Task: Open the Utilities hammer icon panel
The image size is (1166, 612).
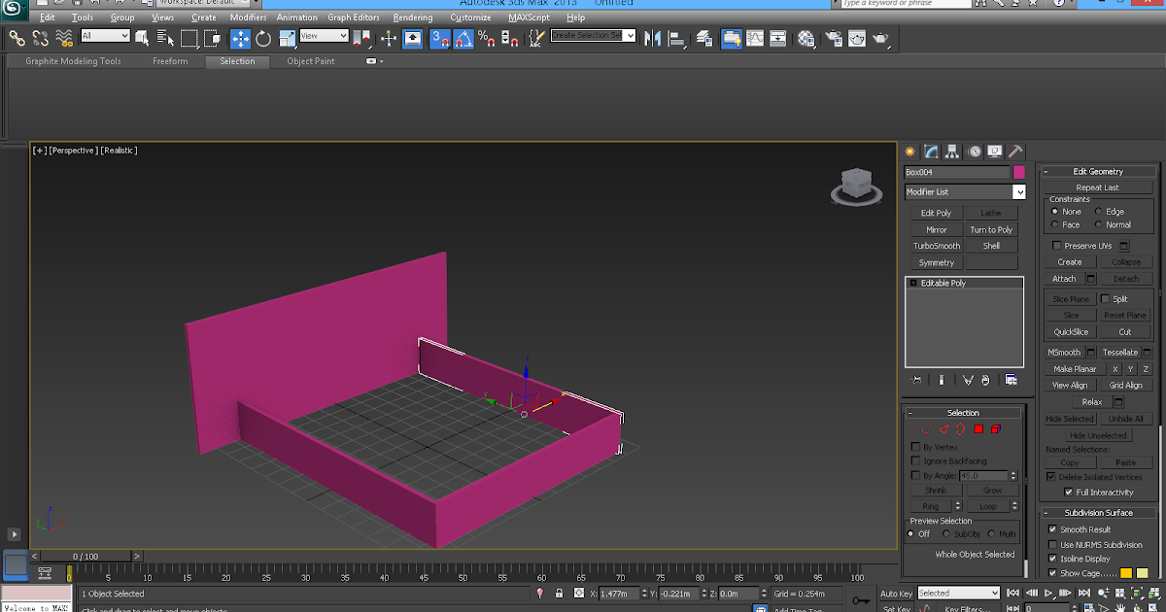Action: coord(1015,152)
